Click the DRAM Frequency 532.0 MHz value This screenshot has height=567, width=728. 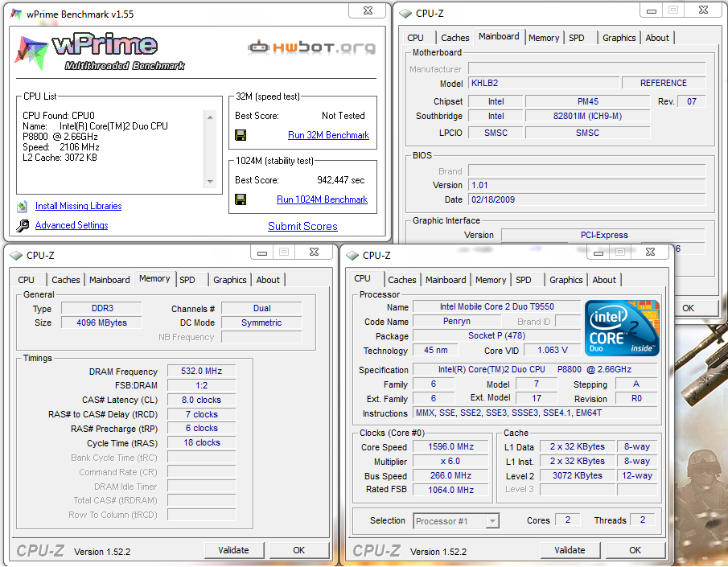click(201, 371)
